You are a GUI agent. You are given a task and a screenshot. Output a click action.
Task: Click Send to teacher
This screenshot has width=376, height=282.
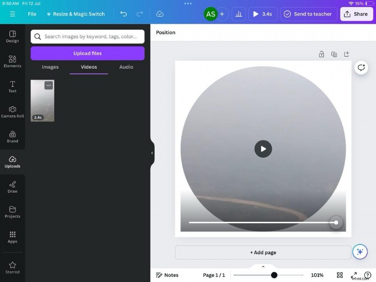tap(308, 14)
